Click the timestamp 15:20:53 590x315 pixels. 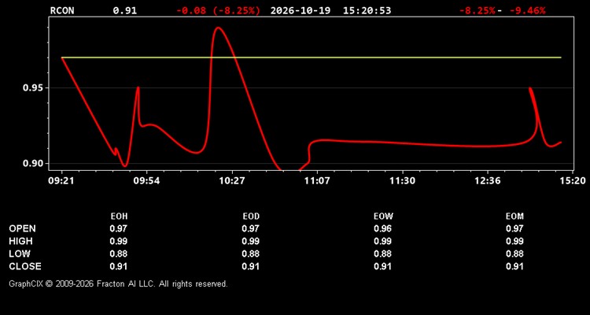click(x=367, y=10)
